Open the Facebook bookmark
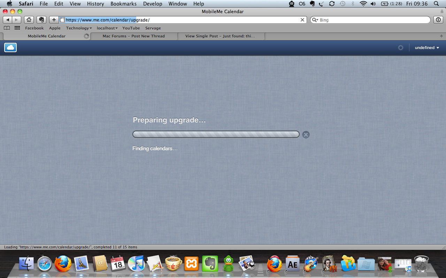446x278 pixels. click(x=34, y=28)
